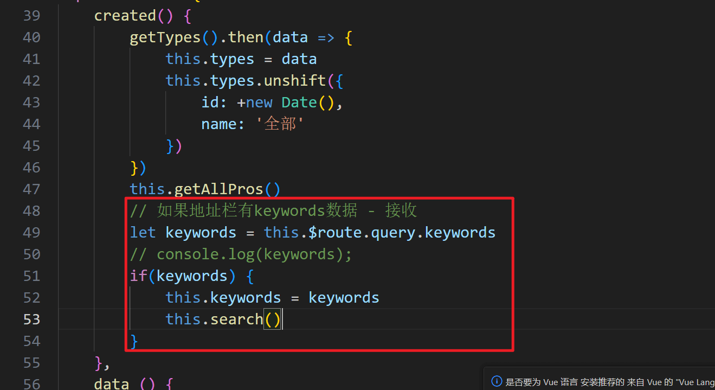The width and height of the screenshot is (715, 390).
Task: Click 'this.keywords = keywords' assignment
Action: click(x=273, y=298)
